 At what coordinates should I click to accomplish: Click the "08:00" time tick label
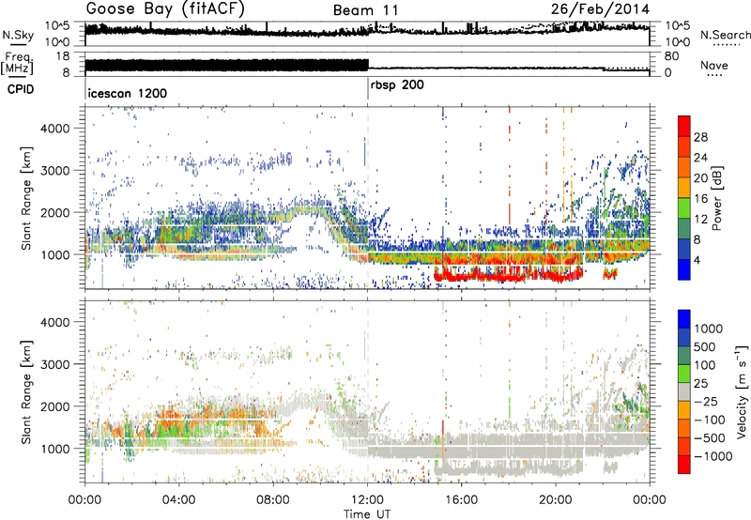coord(273,500)
